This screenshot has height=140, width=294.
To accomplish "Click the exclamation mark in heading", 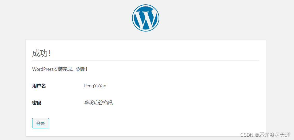I will pos(50,53).
